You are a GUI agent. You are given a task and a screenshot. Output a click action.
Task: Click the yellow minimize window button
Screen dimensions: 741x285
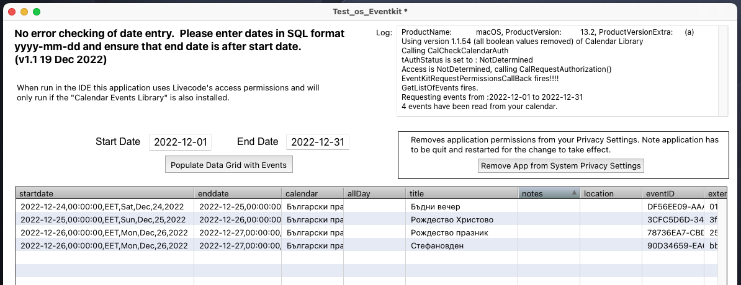(24, 12)
